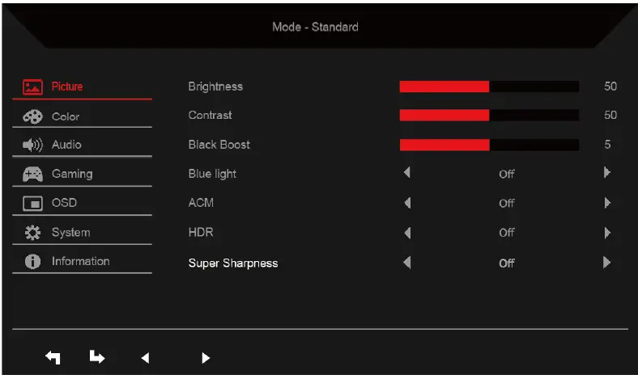Change Super Sharpness using right arrow
Screen dimensions: 638x379
(x=606, y=263)
